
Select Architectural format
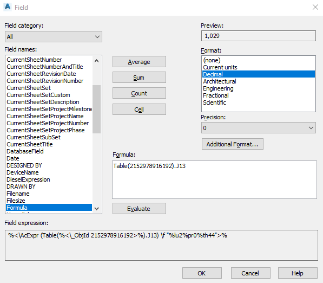click(x=259, y=81)
